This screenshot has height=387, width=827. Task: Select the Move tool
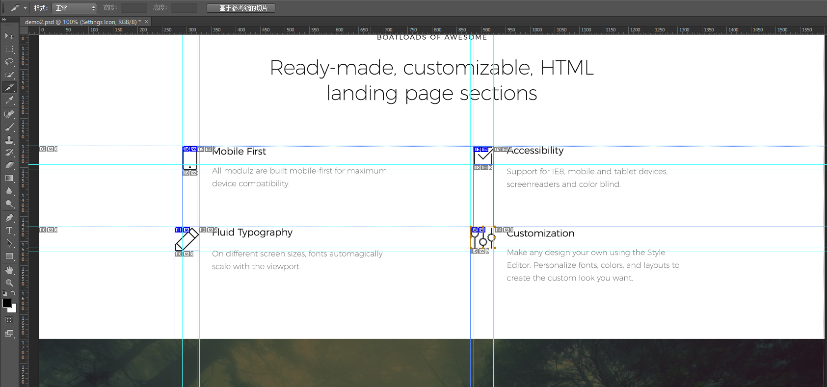9,36
